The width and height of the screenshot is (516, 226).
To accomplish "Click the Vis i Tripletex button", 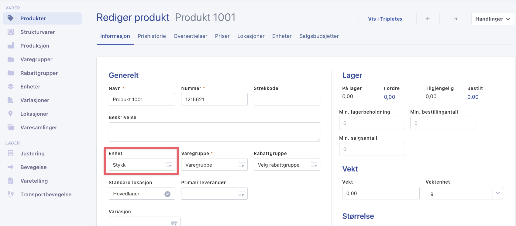I will point(385,19).
